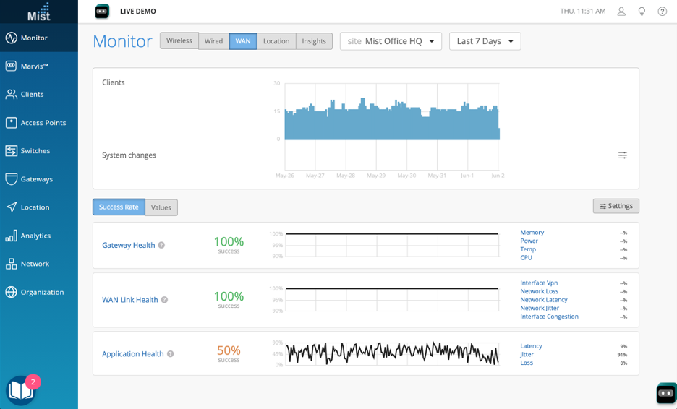Switch to the Wireless tab
This screenshot has height=409, width=677.
[x=179, y=41]
